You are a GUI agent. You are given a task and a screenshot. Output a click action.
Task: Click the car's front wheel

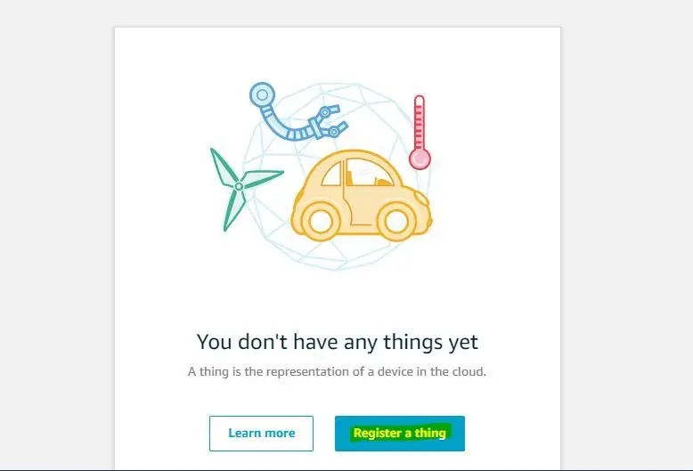click(395, 221)
